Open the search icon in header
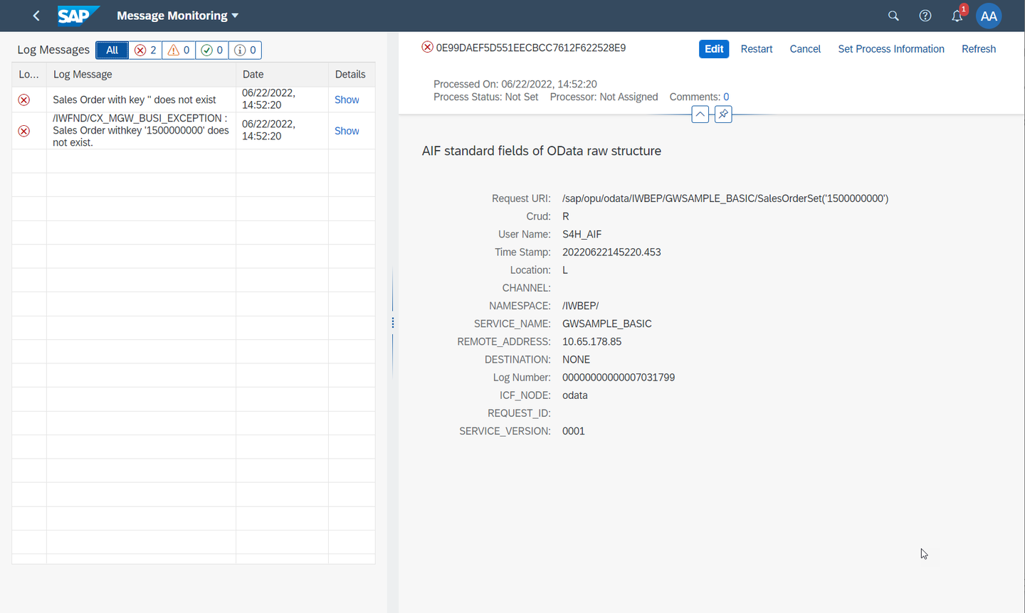 (893, 16)
